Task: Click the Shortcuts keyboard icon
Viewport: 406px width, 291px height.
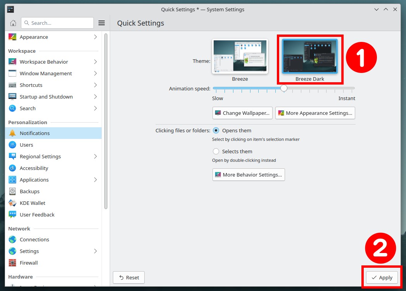Action: click(x=12, y=85)
